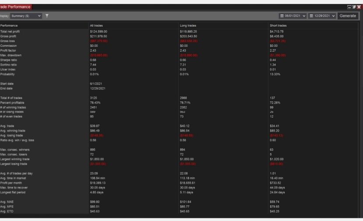Select the $40.12 long avg. trade value
This screenshot has height=221, width=363.
tap(184, 126)
